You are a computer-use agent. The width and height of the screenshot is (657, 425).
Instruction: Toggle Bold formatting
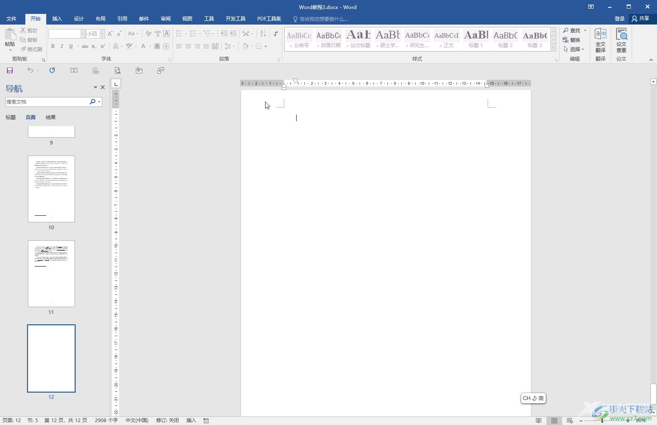53,46
